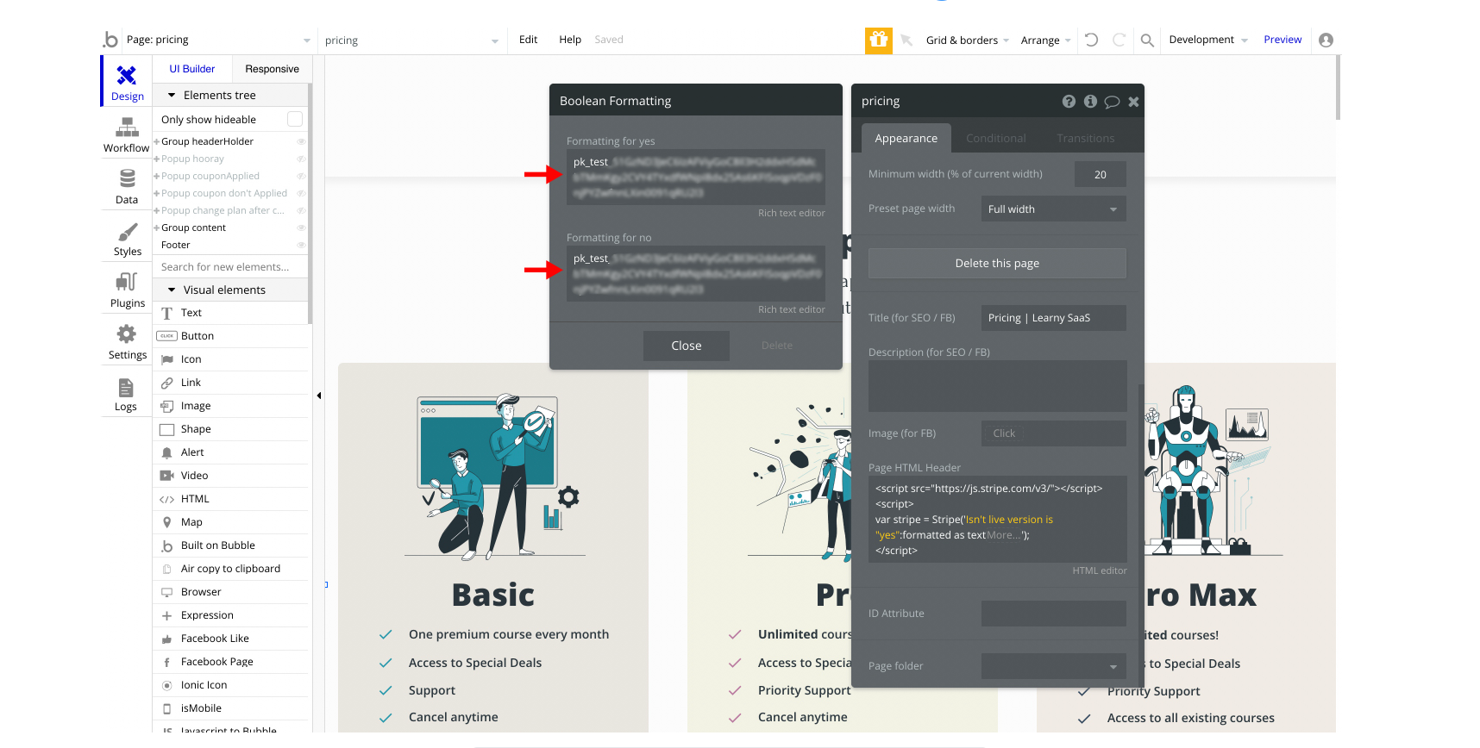Screen dimensions: 1480x748
Task: Open comments bubble in pricing panel
Action: click(x=1112, y=102)
